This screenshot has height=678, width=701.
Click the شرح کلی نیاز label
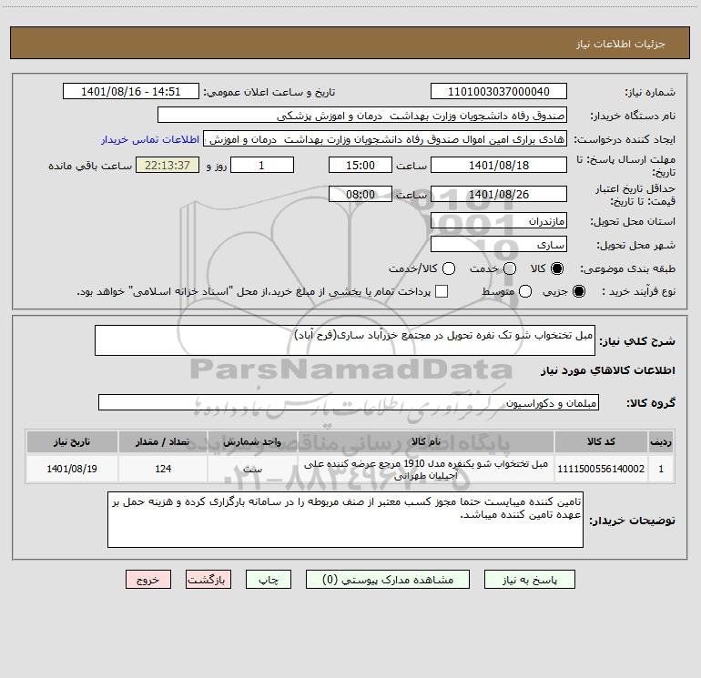(x=637, y=341)
